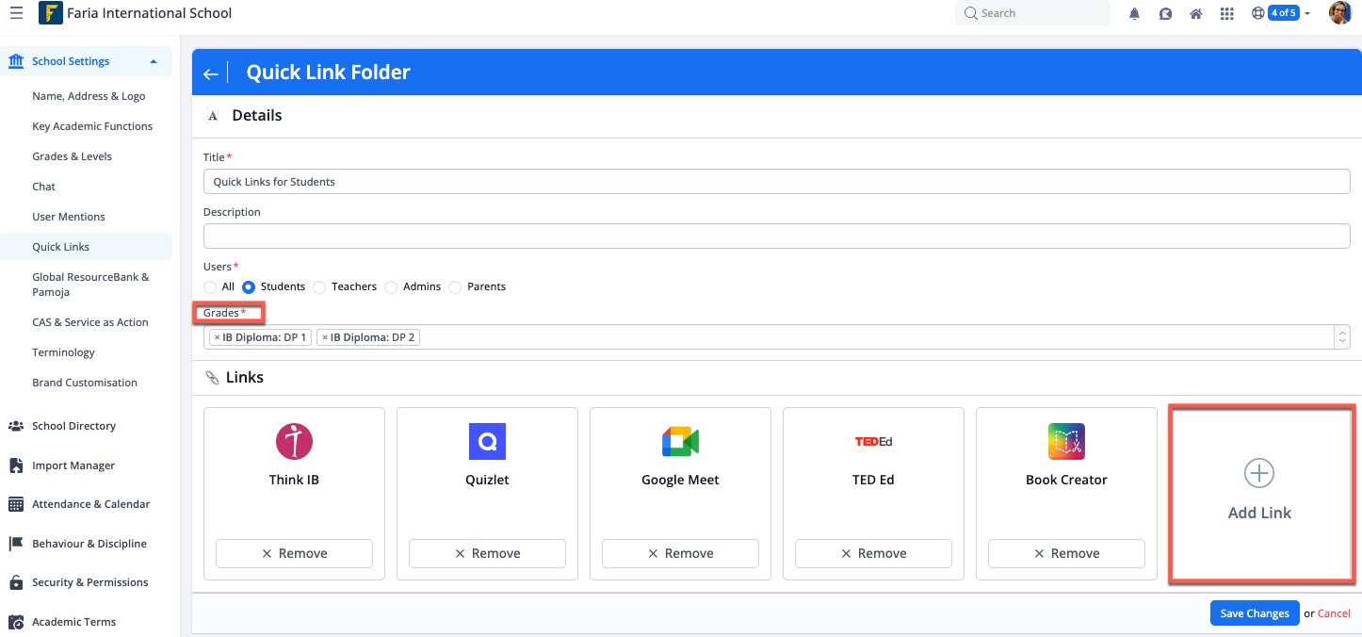This screenshot has height=637, width=1362.
Task: Open the apps grid launcher icon
Action: (1226, 14)
